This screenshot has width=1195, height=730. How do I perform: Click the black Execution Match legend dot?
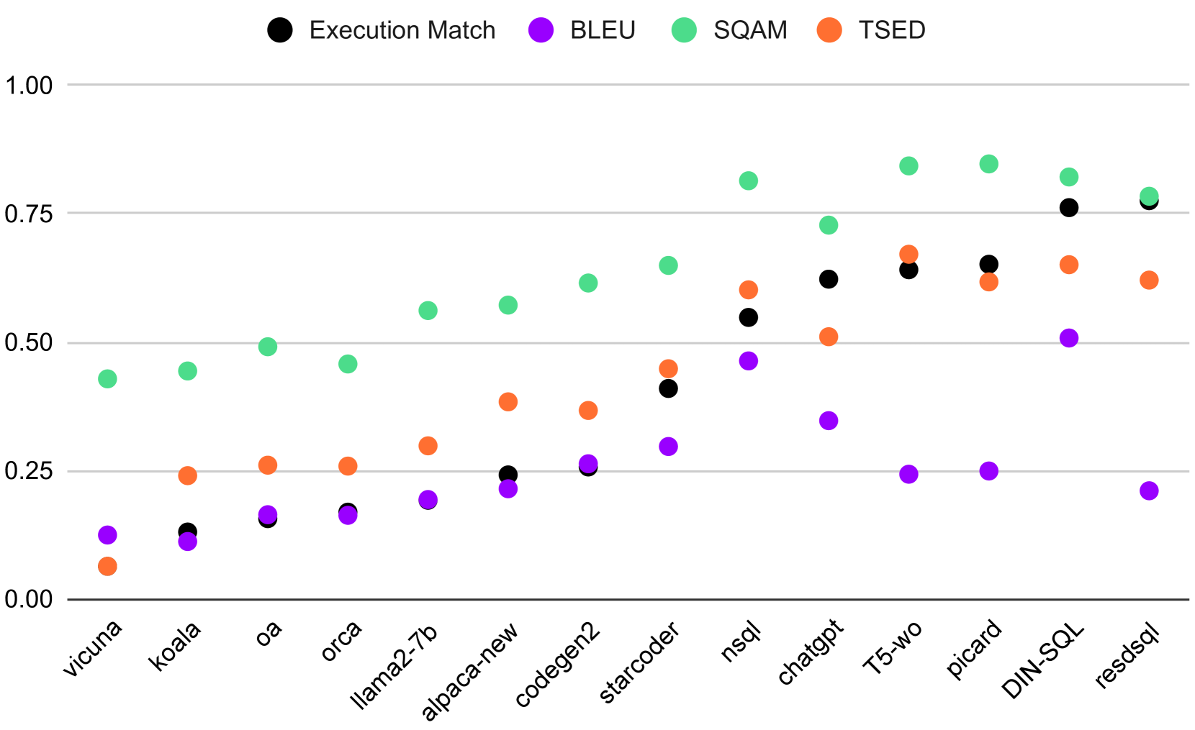tap(279, 30)
